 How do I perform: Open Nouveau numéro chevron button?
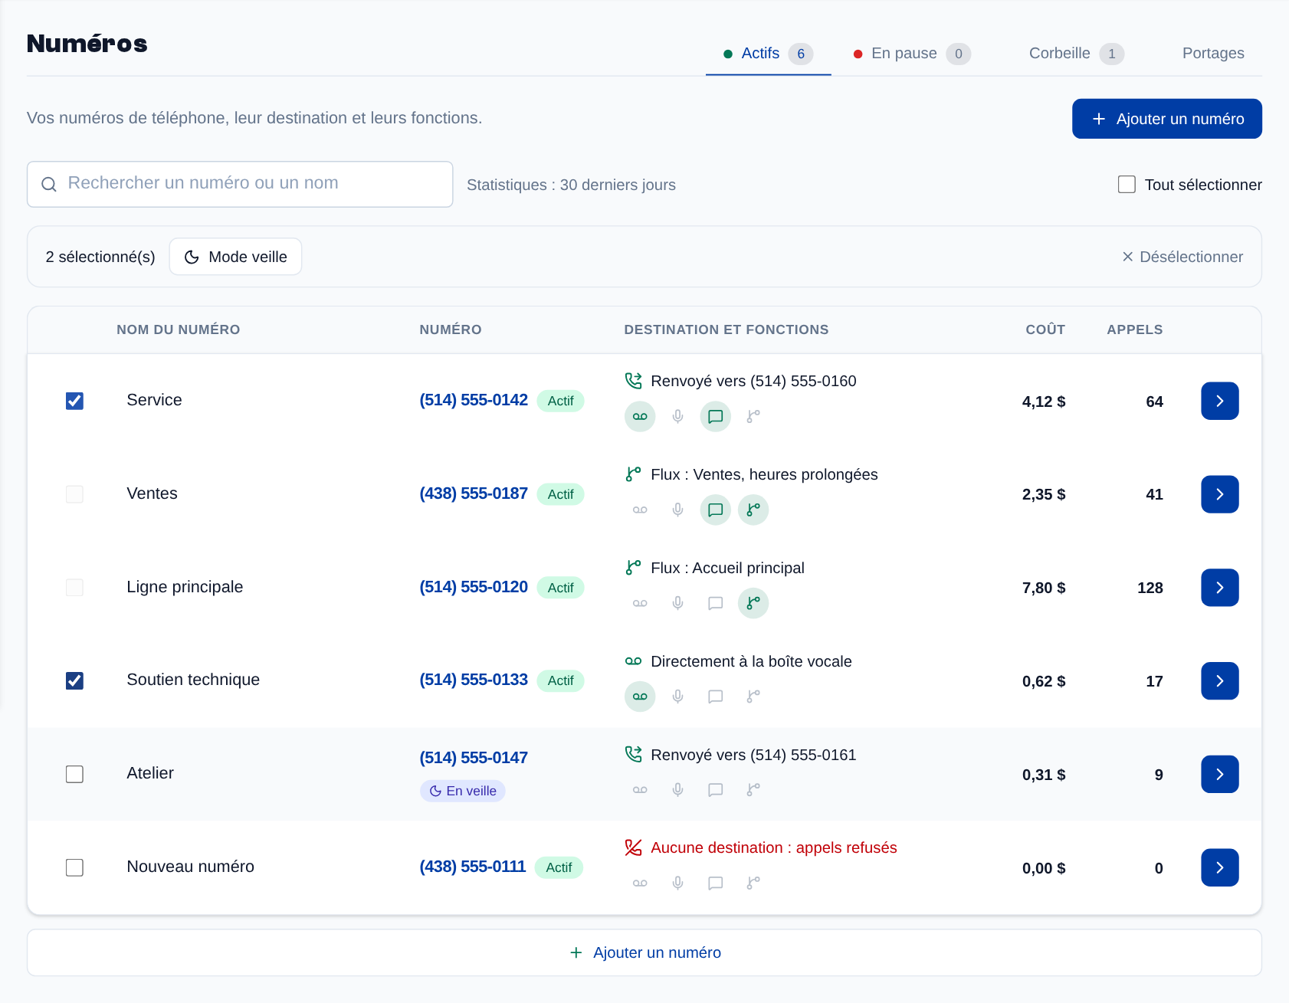point(1220,867)
